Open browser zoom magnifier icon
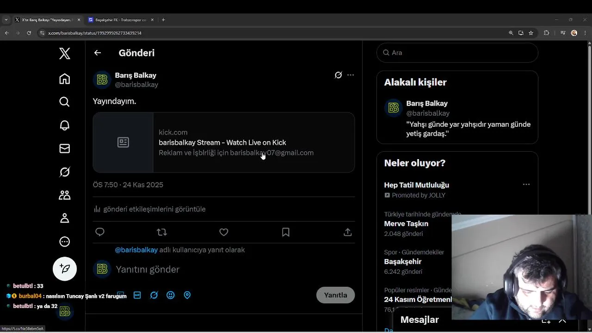 click(x=511, y=33)
